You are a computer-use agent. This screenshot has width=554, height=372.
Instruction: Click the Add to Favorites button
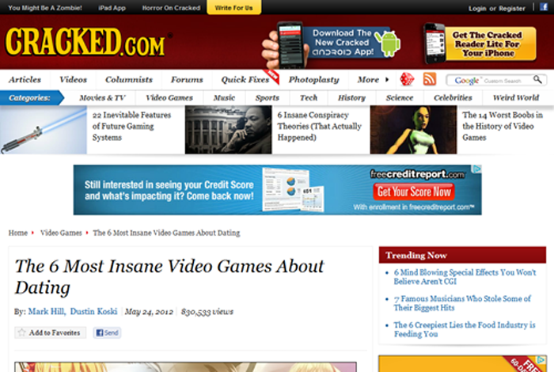click(50, 332)
